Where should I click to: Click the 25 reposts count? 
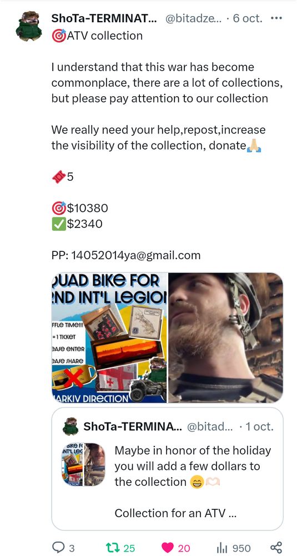(129, 548)
